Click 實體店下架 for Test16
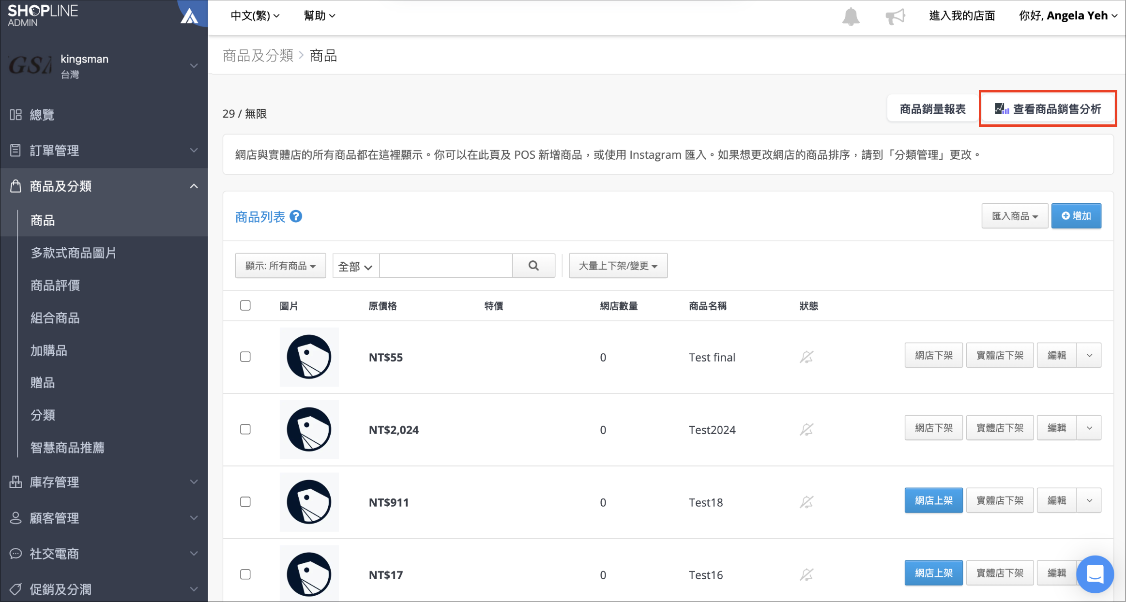 (1000, 573)
